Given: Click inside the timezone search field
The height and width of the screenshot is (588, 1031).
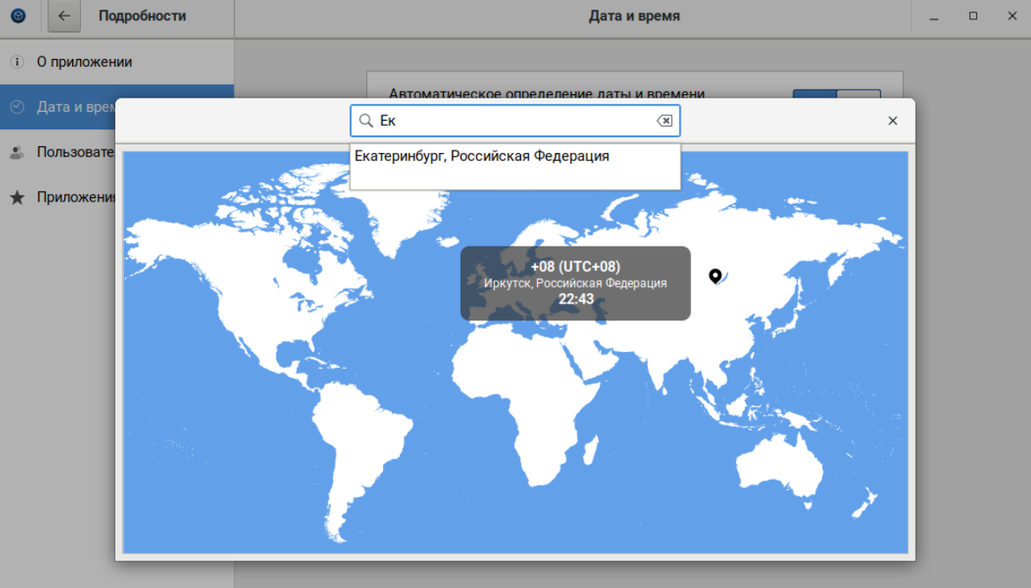Looking at the screenshot, I should tap(515, 121).
